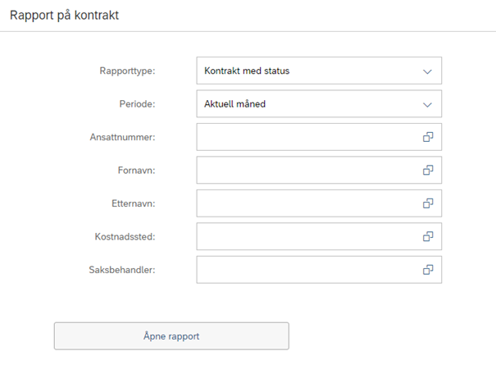The height and width of the screenshot is (365, 496).
Task: Open value help icon for Kostnadssted
Action: (x=428, y=236)
